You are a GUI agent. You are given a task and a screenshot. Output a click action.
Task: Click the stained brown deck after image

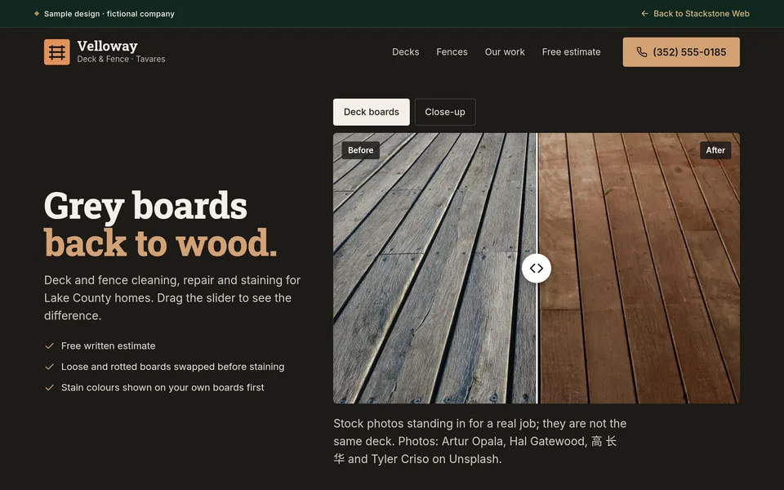pos(639,268)
